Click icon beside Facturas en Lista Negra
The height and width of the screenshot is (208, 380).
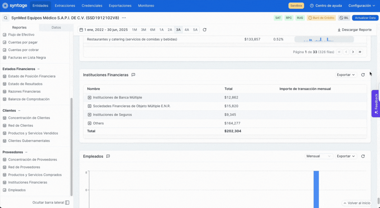(4, 58)
